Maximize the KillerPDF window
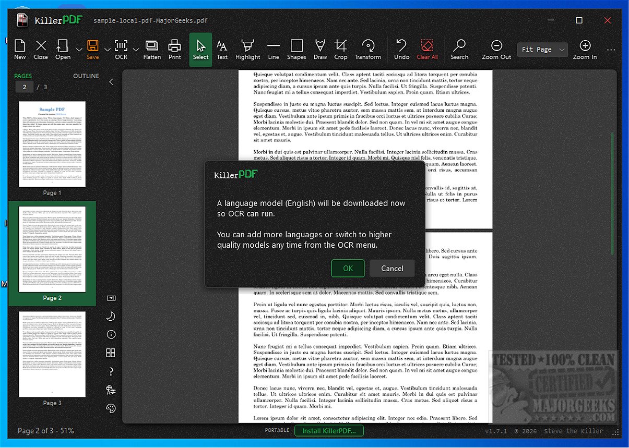 pyautogui.click(x=579, y=20)
